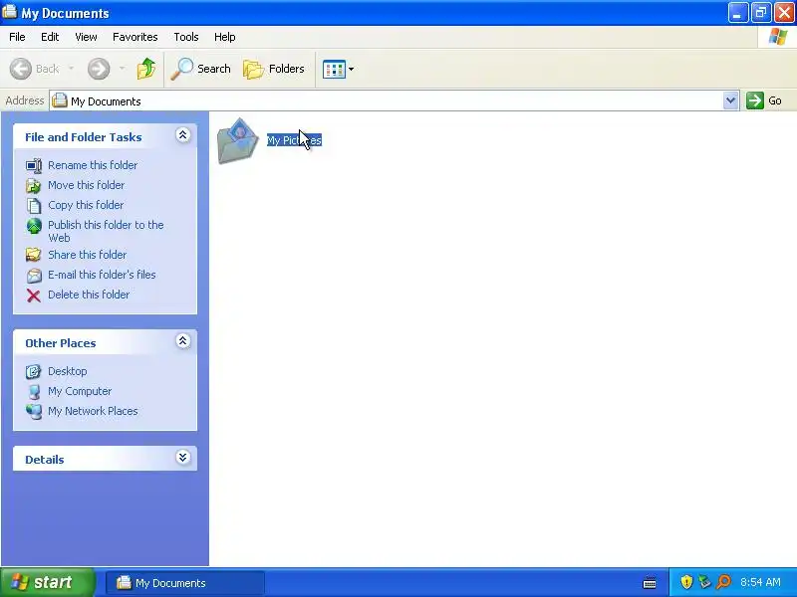Click Delete this folder link

tap(89, 295)
